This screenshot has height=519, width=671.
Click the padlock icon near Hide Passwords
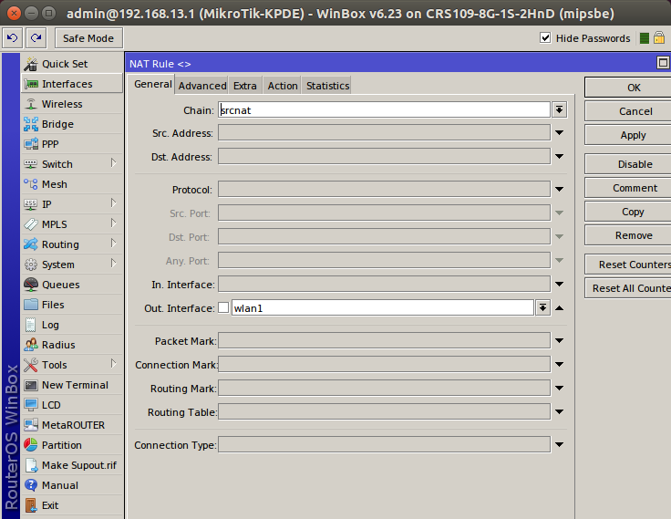pyautogui.click(x=659, y=38)
